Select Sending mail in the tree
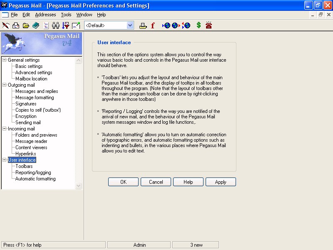 pyautogui.click(x=28, y=122)
